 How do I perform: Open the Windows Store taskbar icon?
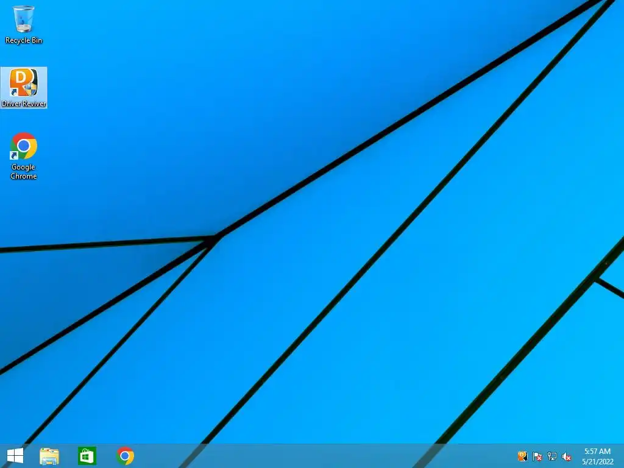(x=87, y=456)
